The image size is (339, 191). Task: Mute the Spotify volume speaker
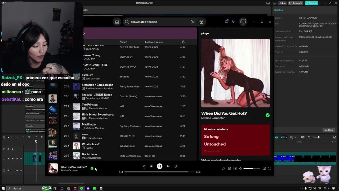tap(240, 168)
